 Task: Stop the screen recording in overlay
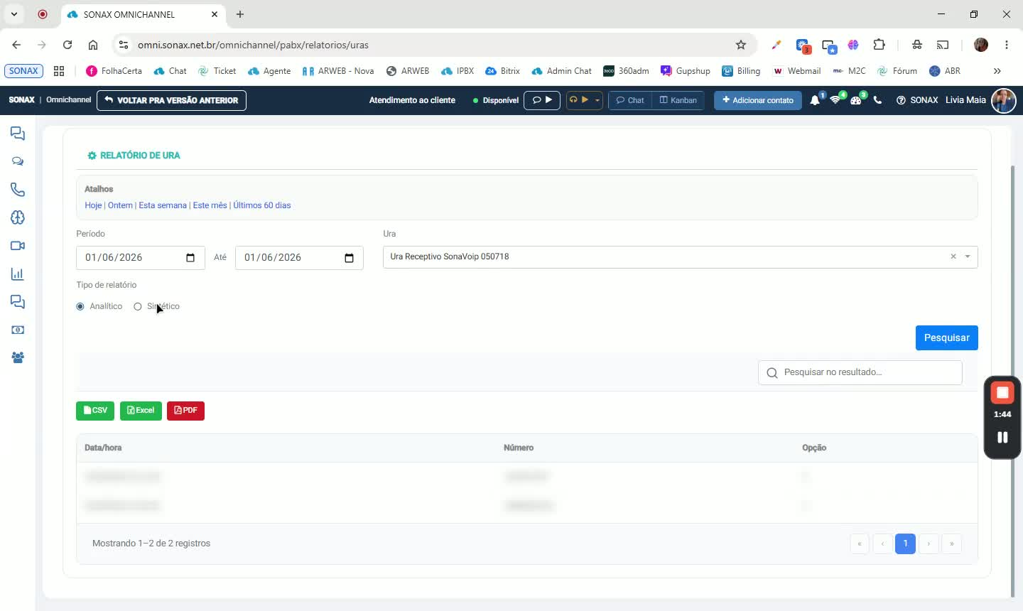click(x=1002, y=393)
